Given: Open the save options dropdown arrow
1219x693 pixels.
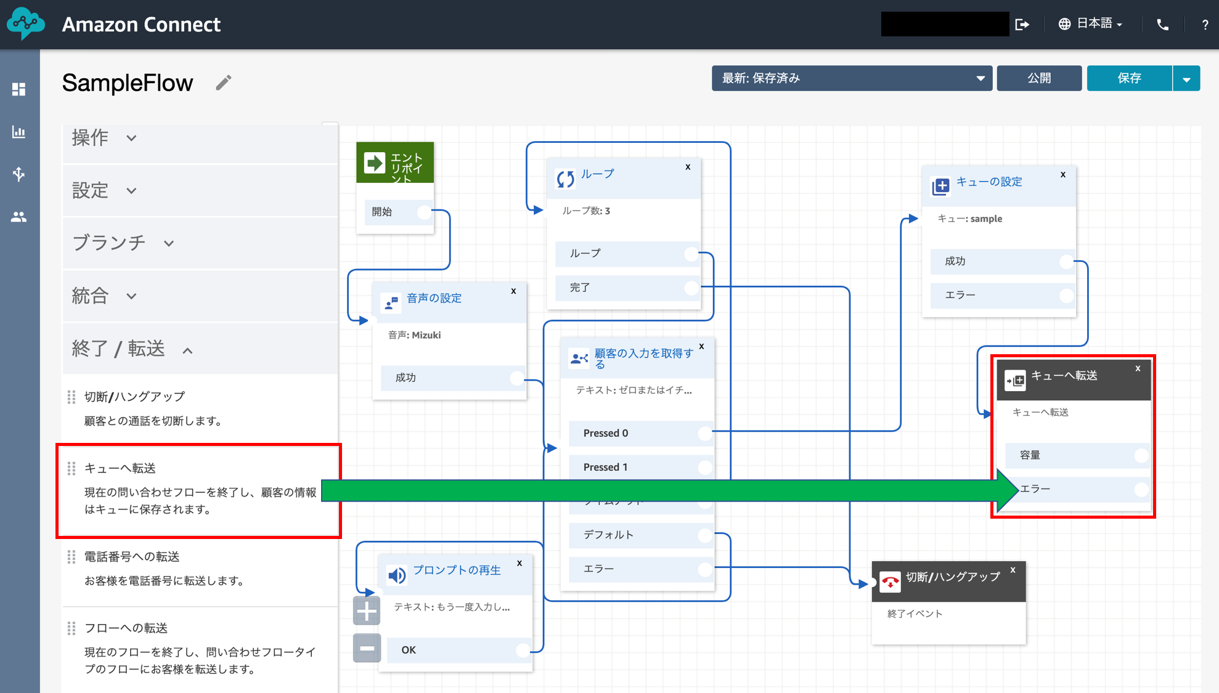Looking at the screenshot, I should 1186,78.
